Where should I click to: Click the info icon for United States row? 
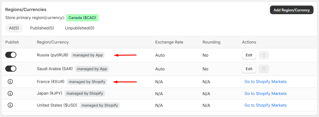(x=10, y=105)
